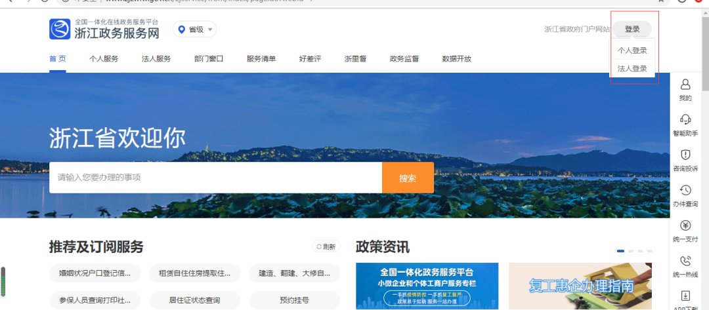Open 预约挂号 service

(294, 300)
